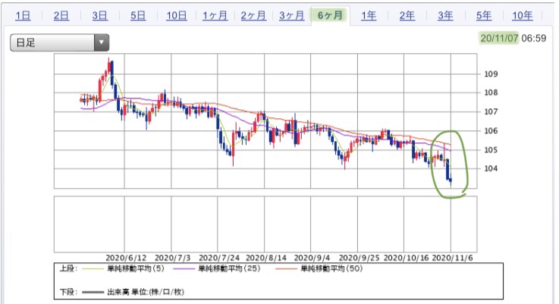Select the 2年 period link
The image size is (559, 304).
pos(407,16)
